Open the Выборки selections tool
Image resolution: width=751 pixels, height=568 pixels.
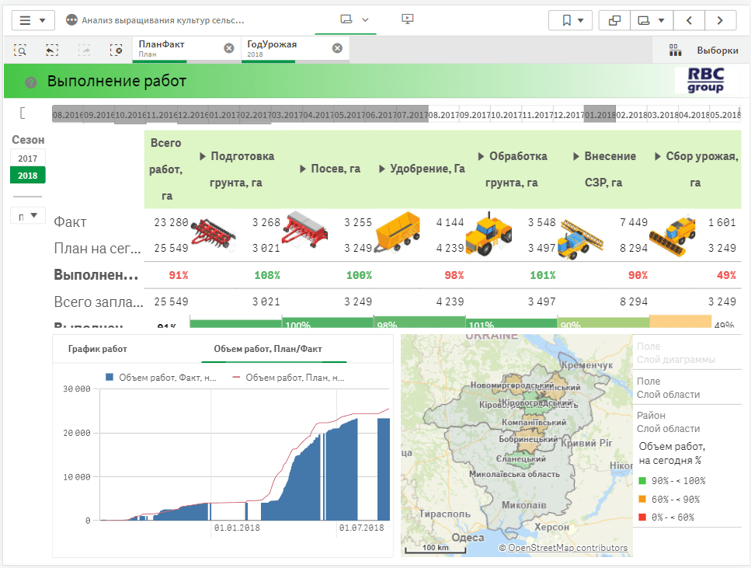tap(704, 50)
